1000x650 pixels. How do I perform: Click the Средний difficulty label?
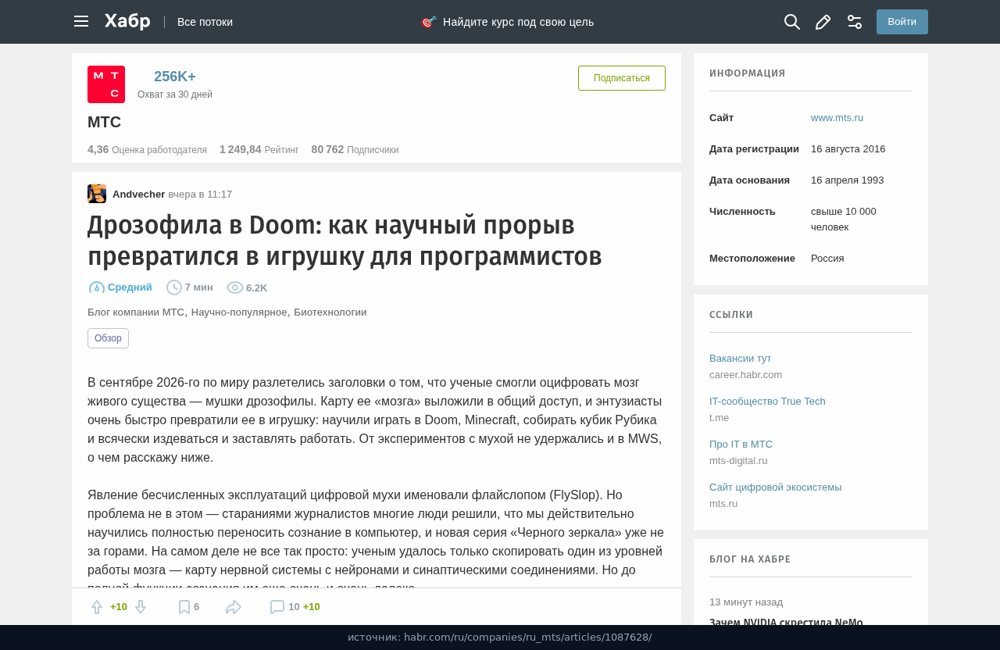[130, 287]
